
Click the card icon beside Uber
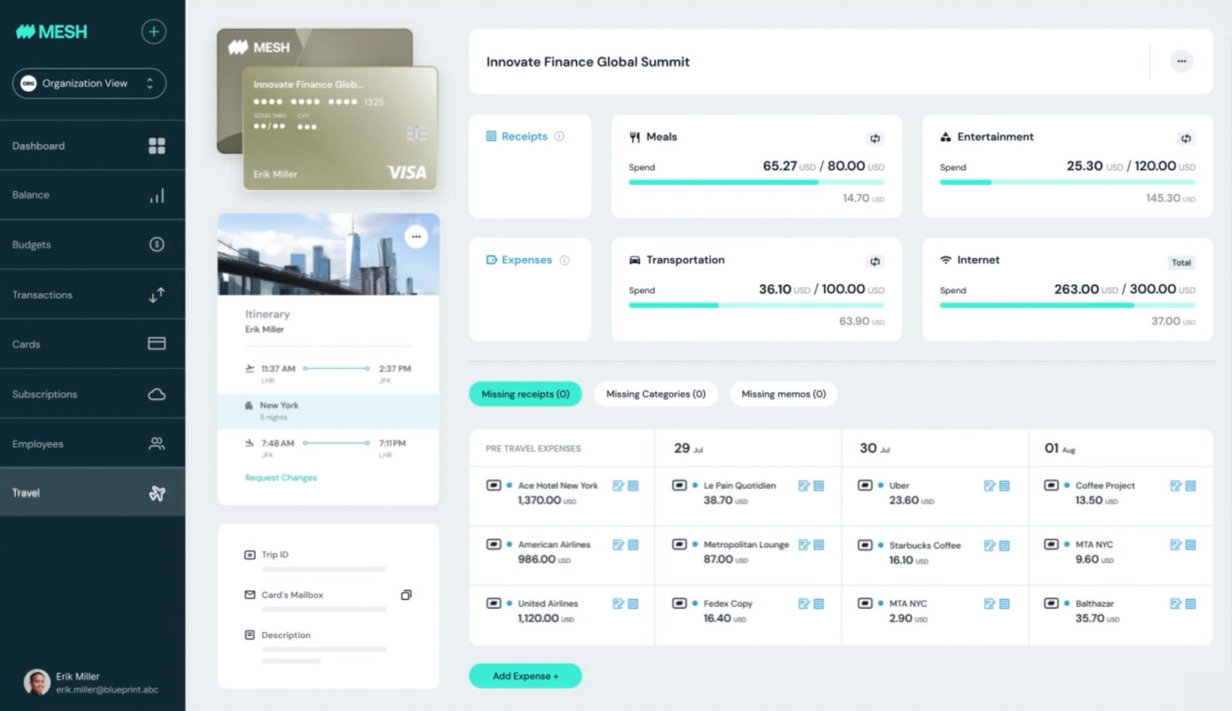865,486
